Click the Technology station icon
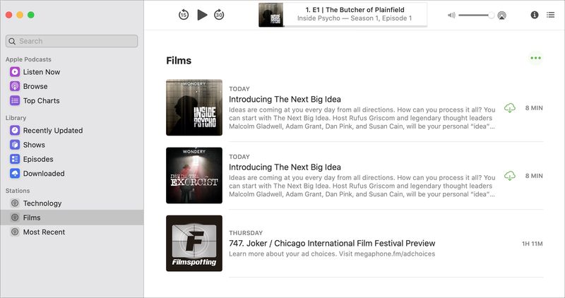This screenshot has width=565, height=298. [x=15, y=203]
